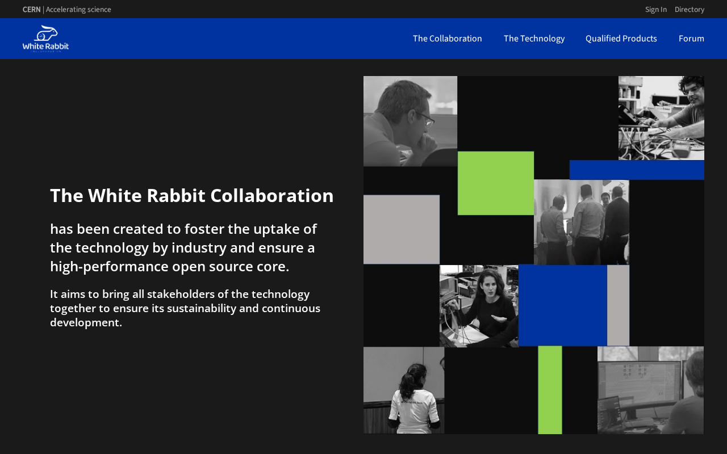727x454 pixels.
Task: Open The Technology menu item
Action: point(534,39)
